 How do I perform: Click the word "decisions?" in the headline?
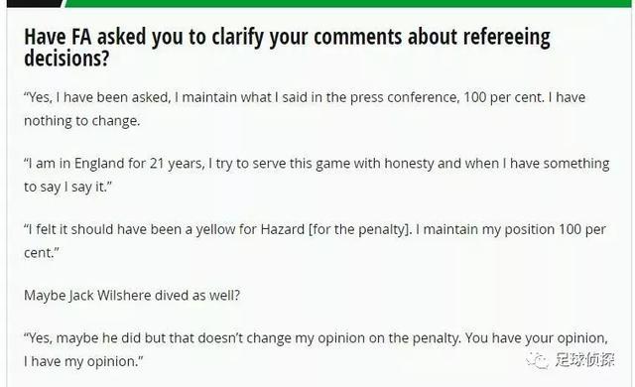[x=66, y=59]
